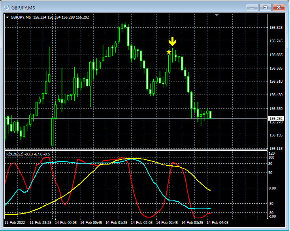Click the 156.665 price scale label

276,55
